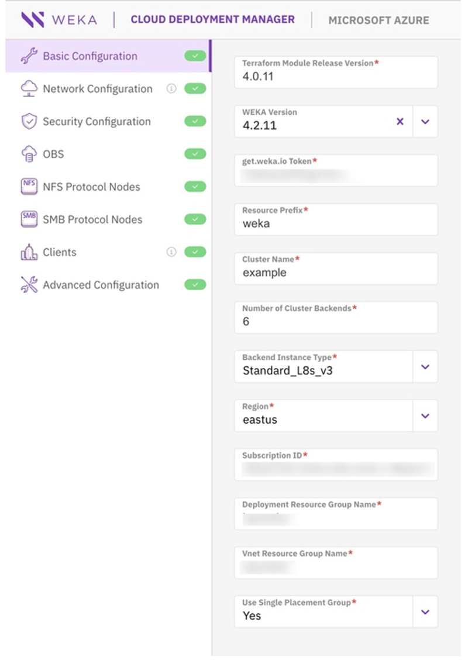This screenshot has height=660, width=468.
Task: Click the Network Configuration cloud icon
Action: (28, 88)
